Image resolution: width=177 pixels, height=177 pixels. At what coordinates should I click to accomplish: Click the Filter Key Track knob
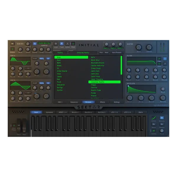pyautogui.click(x=155, y=70)
